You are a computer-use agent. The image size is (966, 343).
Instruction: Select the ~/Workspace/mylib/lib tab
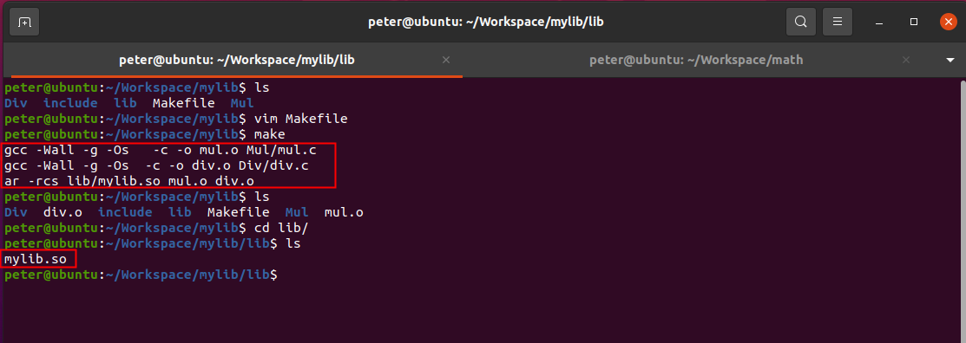click(237, 61)
